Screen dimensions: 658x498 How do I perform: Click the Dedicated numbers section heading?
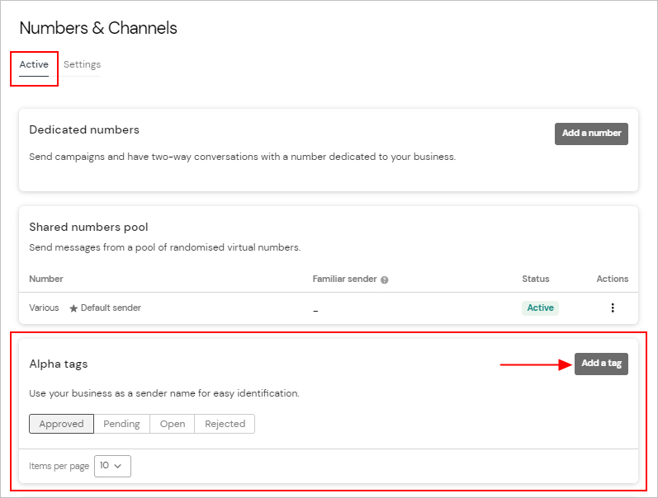coord(84,129)
